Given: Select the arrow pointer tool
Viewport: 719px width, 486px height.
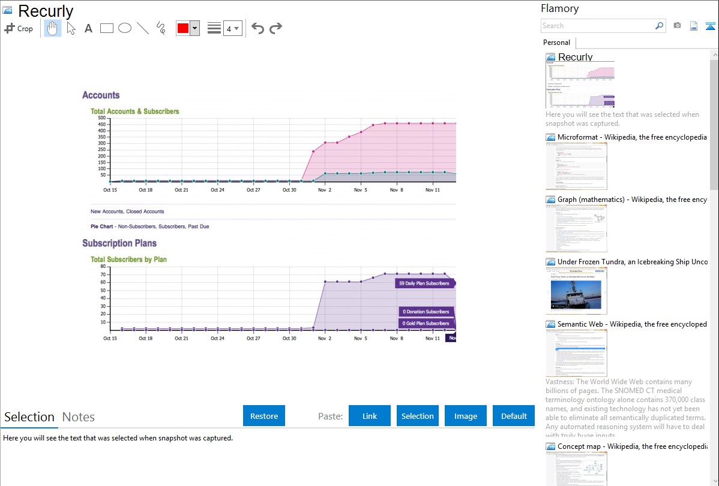Looking at the screenshot, I should (x=71, y=28).
